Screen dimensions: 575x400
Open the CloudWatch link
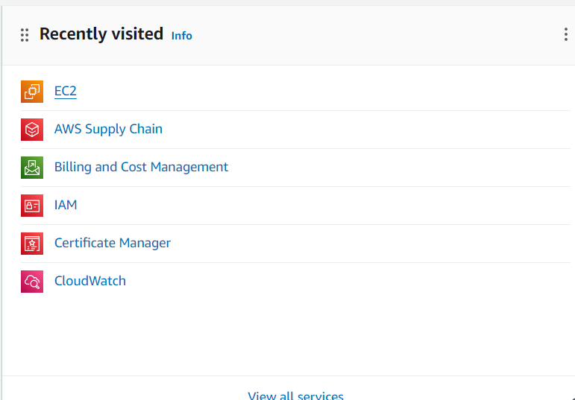coord(90,281)
